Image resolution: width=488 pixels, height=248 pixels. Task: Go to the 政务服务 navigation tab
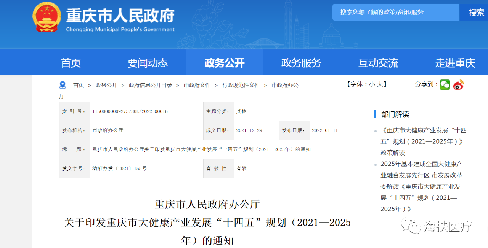point(301,63)
